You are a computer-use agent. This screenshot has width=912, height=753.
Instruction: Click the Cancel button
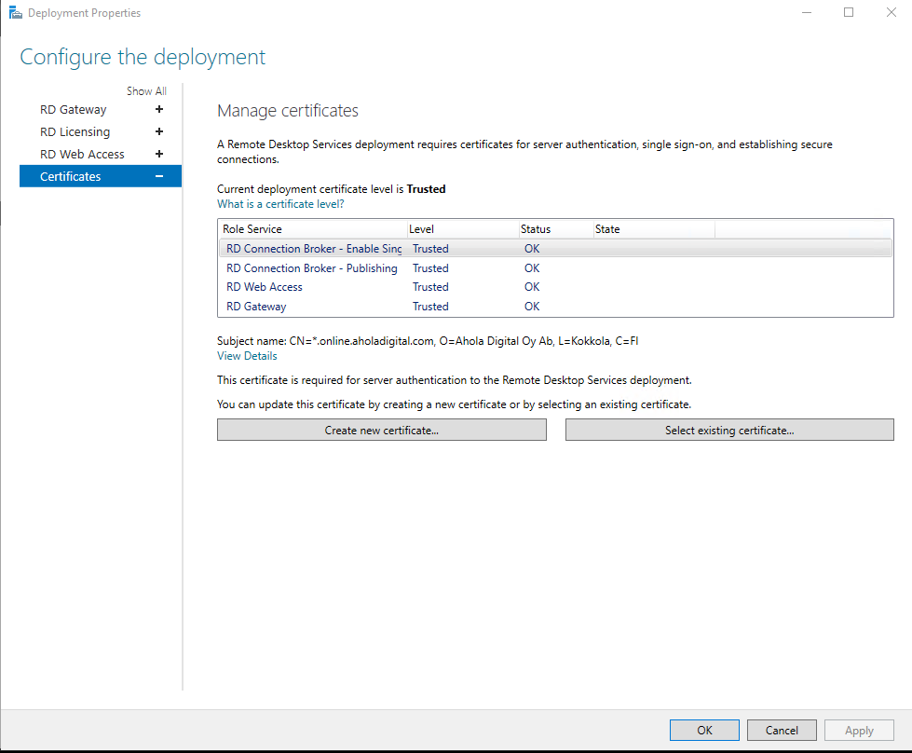pos(782,731)
